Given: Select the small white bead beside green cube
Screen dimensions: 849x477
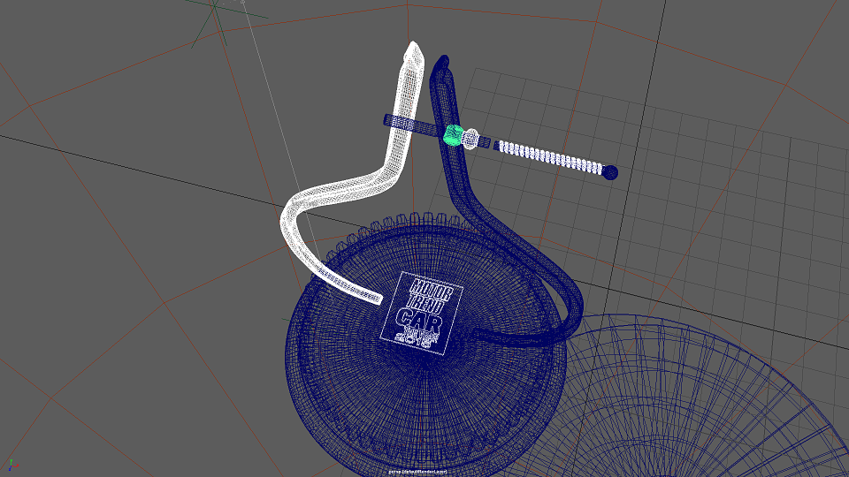Looking at the screenshot, I should [470, 139].
